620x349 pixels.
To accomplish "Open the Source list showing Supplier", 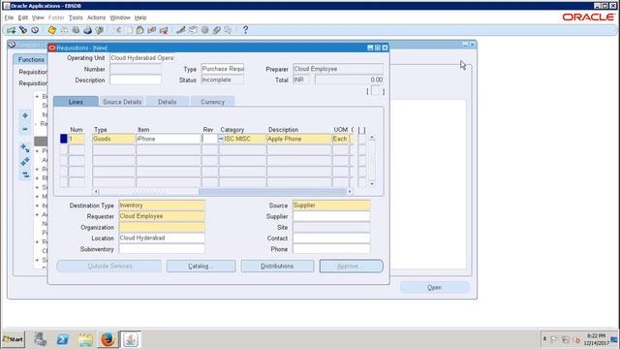I will [x=331, y=205].
